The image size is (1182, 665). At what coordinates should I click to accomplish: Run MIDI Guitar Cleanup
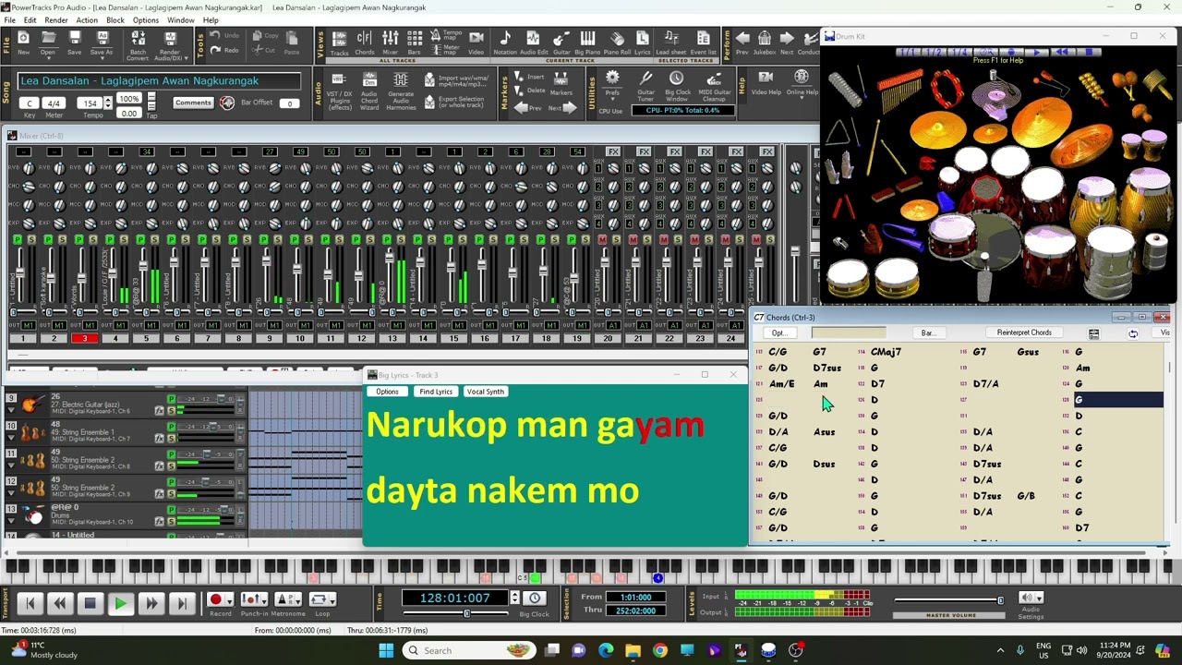(x=715, y=85)
